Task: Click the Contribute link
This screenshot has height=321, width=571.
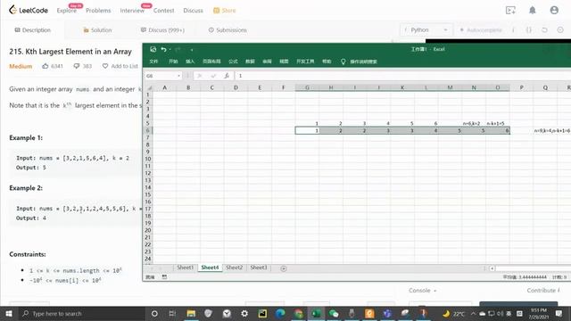Action: click(543, 291)
